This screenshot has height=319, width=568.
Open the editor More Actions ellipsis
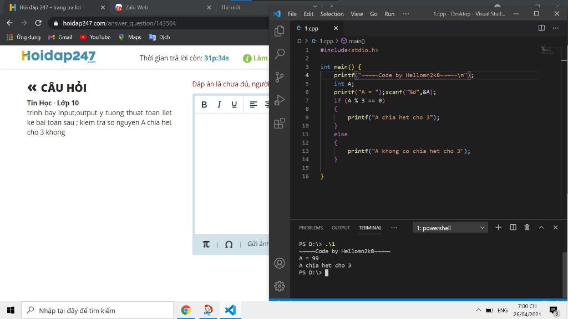[x=555, y=28]
